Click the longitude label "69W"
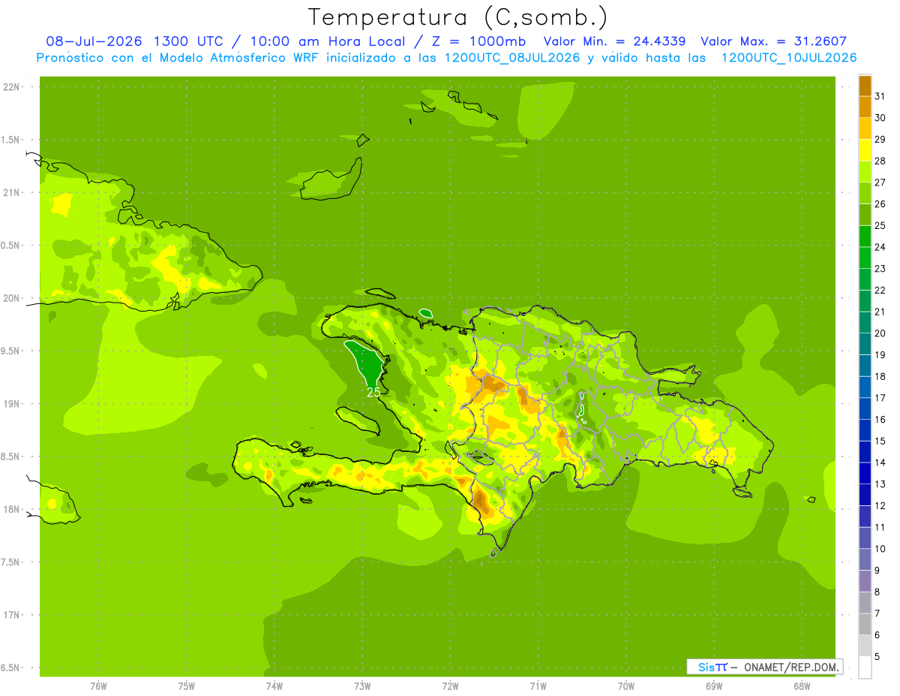 [x=713, y=686]
